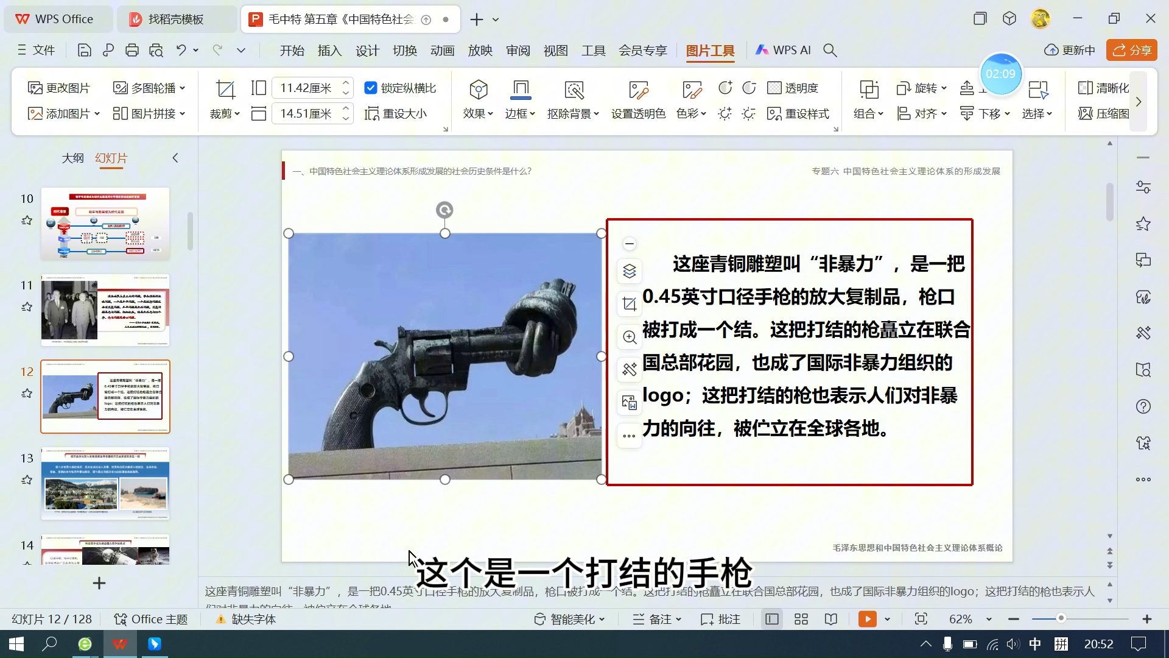
Task: Expand the Align (对齐) dropdown
Action: coord(944,114)
